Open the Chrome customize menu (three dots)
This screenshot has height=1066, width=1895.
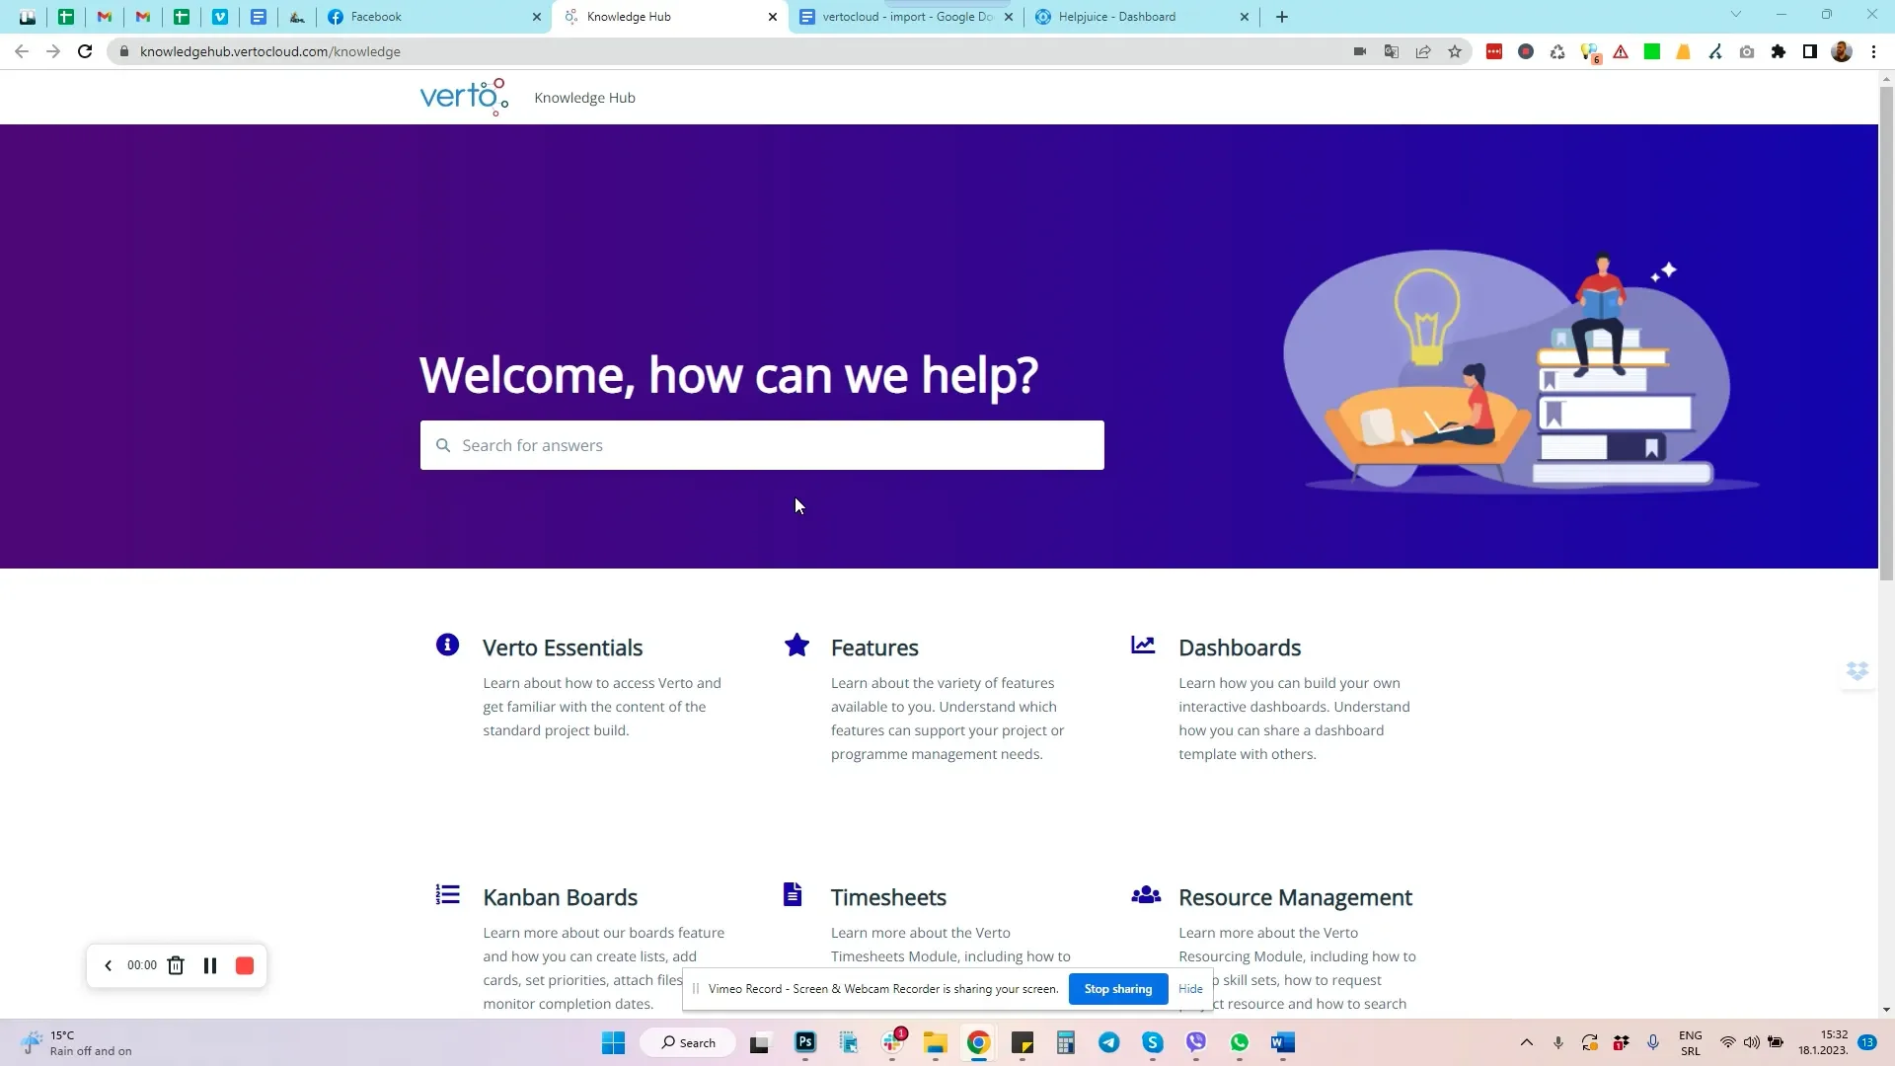(x=1873, y=51)
